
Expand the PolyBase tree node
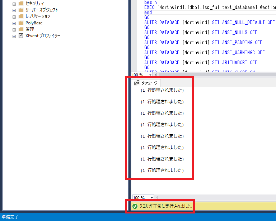tap(14, 23)
